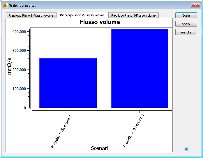Viewport: 203px width, 158px height.
Task: Click the 400,000 axis value
Action: pos(19,31)
